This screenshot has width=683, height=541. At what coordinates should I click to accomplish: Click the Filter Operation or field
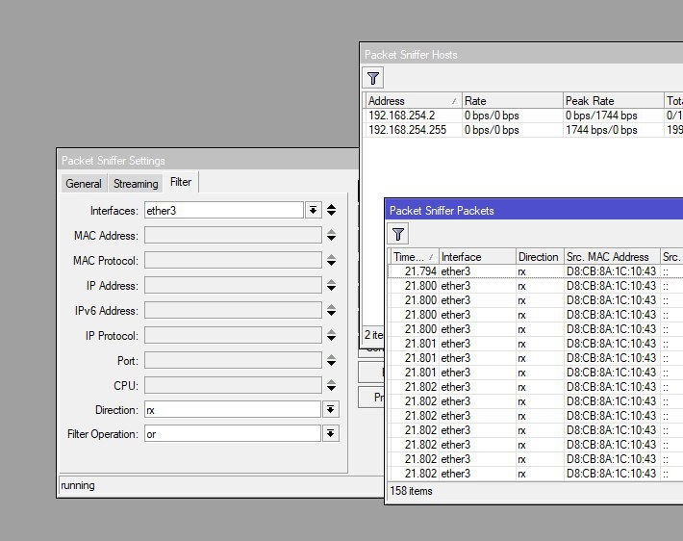tap(233, 433)
